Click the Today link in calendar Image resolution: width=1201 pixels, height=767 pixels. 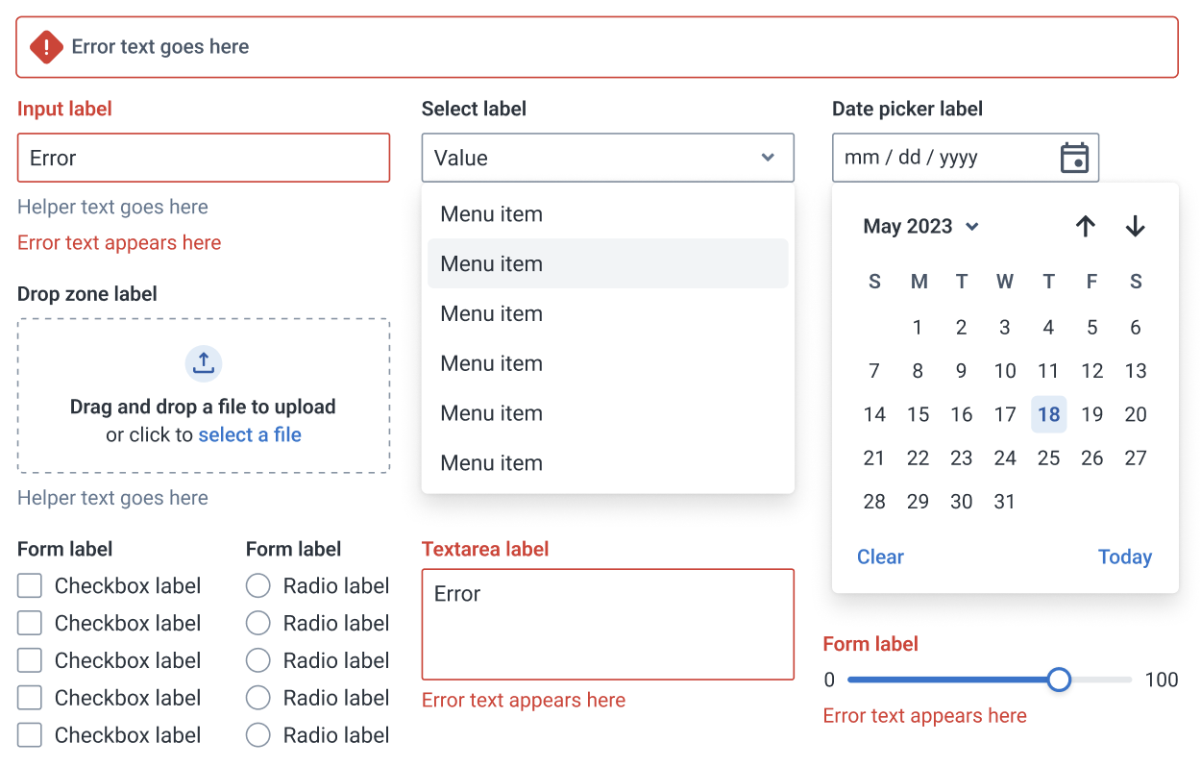click(x=1124, y=557)
